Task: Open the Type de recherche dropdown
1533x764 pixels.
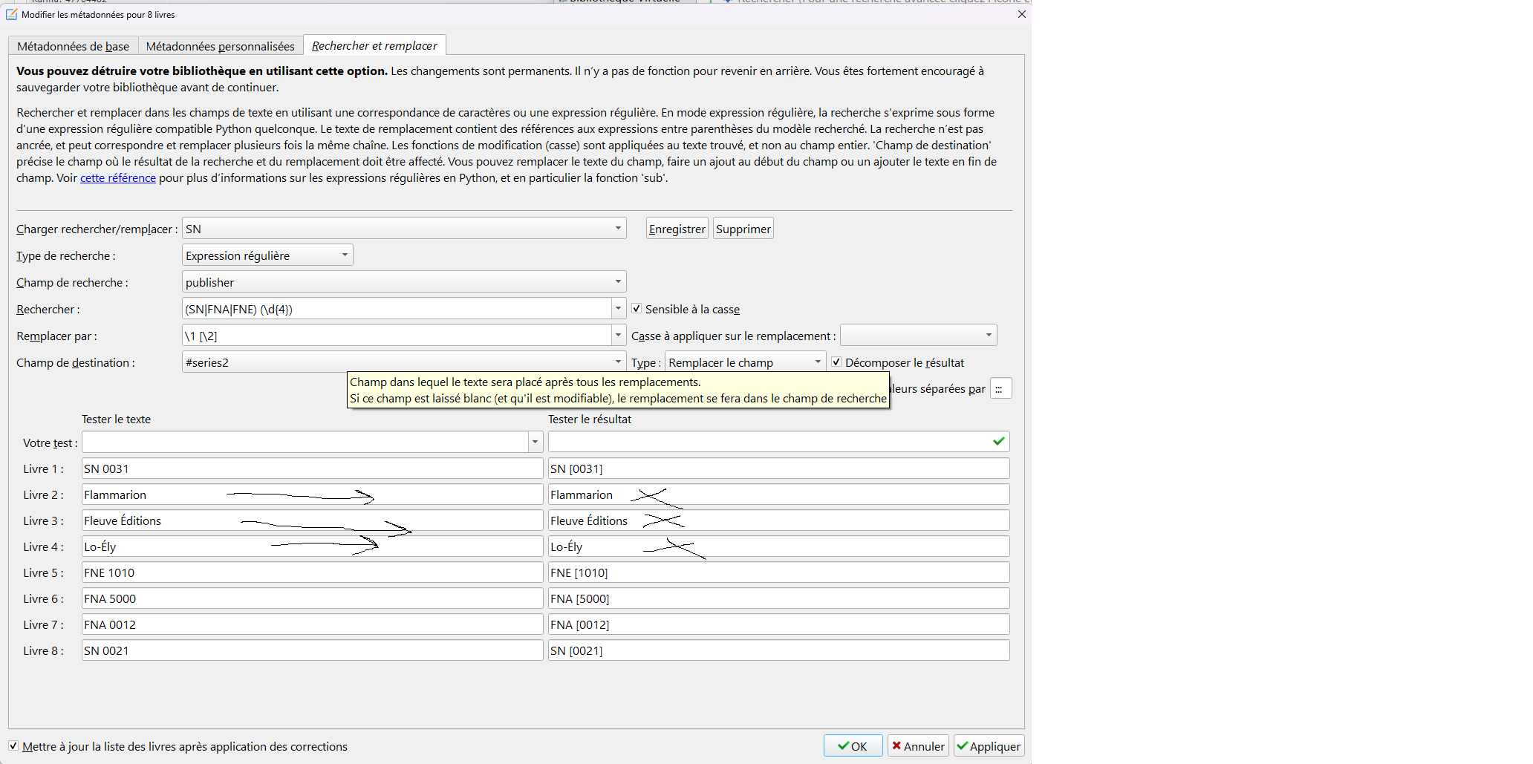Action: click(x=267, y=255)
